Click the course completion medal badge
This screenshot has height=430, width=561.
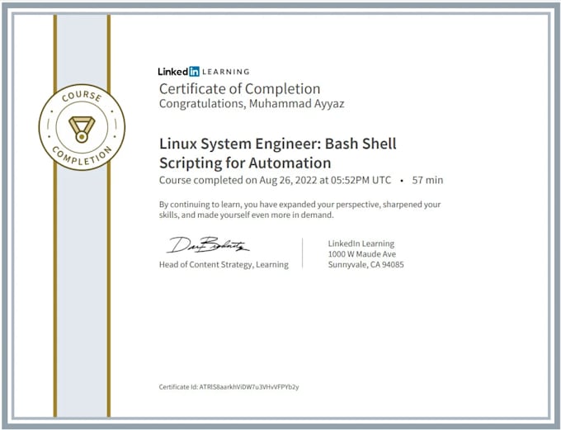[x=82, y=127]
